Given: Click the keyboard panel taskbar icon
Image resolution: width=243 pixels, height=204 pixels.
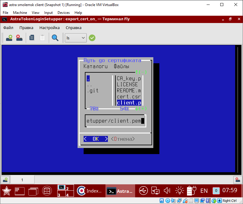Looking at the screenshot, I should tap(19, 191).
